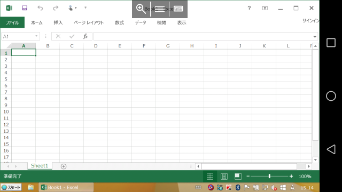Open ribbon display options icon

(265, 9)
